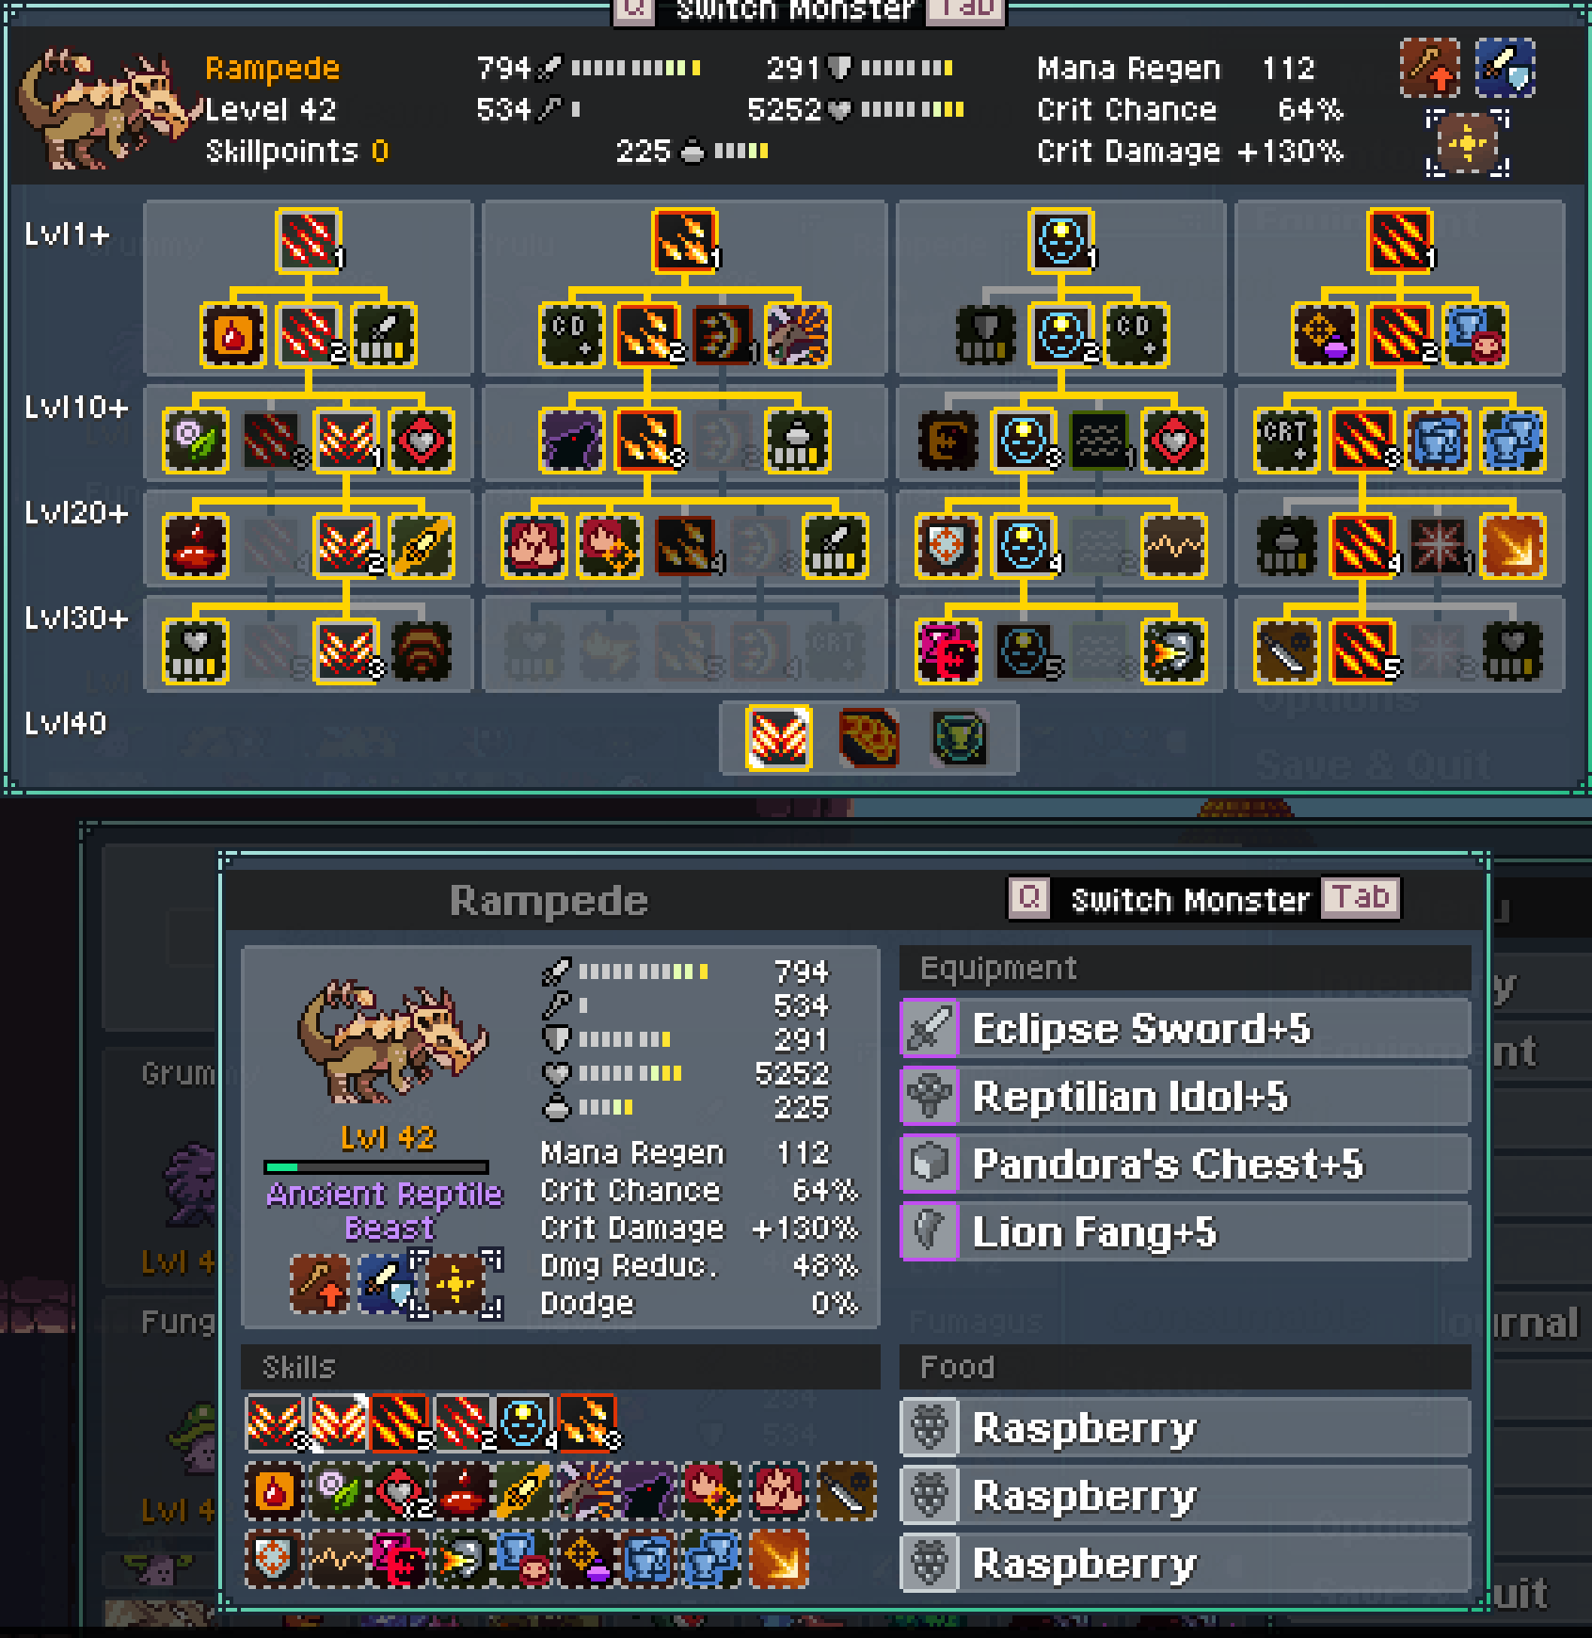The image size is (1592, 1638).
Task: Select the Lion Fang+5 accessory slot
Action: pyautogui.click(x=1186, y=1232)
